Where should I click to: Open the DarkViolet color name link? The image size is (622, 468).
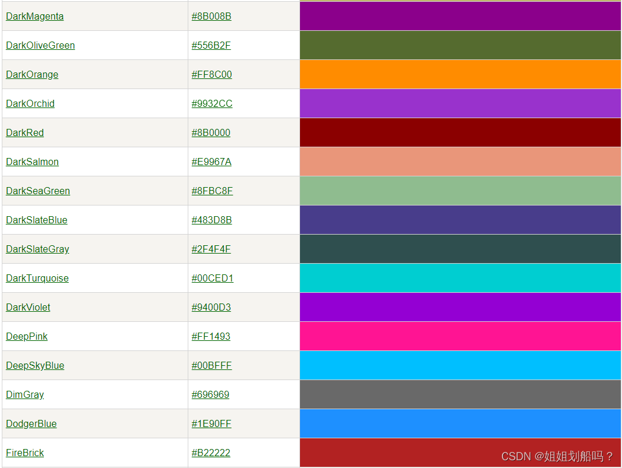pyautogui.click(x=28, y=308)
